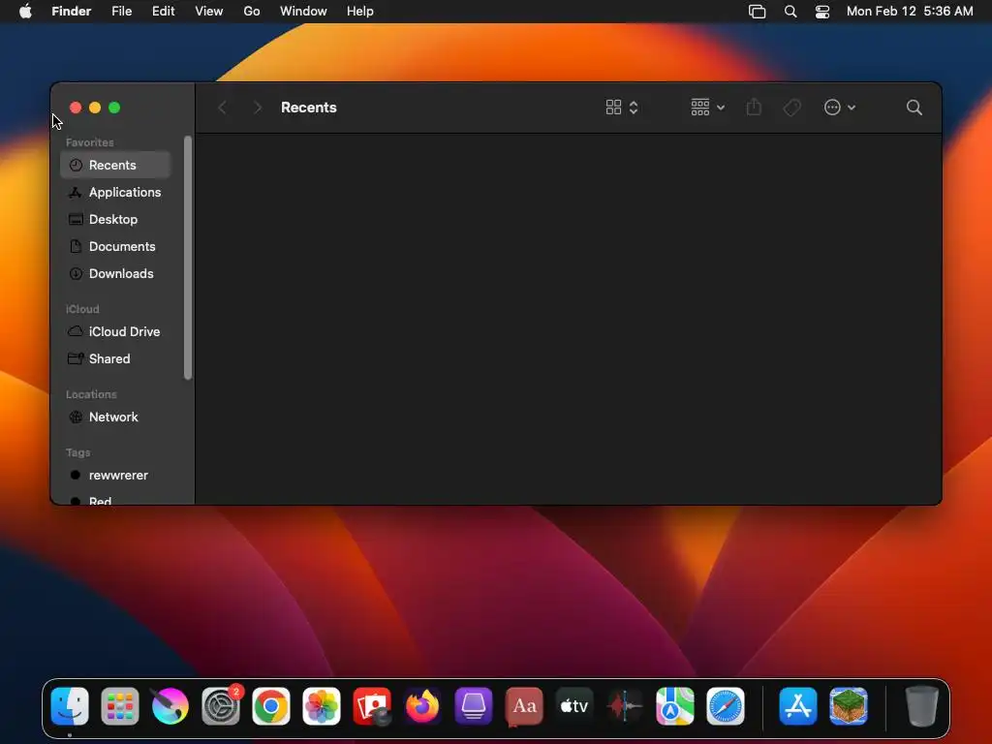Image resolution: width=992 pixels, height=744 pixels.
Task: Open Dictionary from the Dock
Action: [x=524, y=705]
